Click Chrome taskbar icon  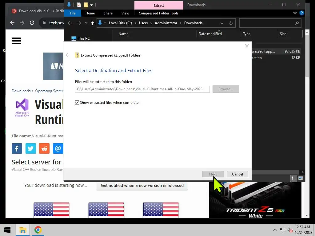(x=38, y=230)
